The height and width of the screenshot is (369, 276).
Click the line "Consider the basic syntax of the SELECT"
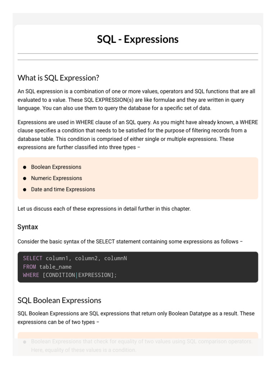(130, 241)
